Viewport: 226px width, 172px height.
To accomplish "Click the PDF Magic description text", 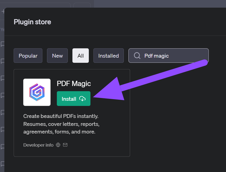I will coord(61,124).
